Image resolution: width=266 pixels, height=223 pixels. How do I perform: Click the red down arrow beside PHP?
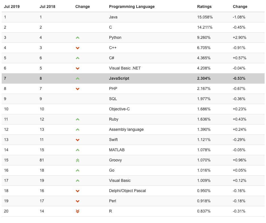[x=78, y=89]
